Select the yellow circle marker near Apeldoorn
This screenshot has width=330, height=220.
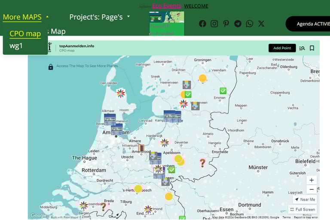coord(178,159)
